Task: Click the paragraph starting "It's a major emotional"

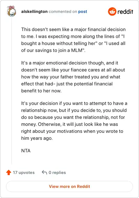Action: pos(73,77)
